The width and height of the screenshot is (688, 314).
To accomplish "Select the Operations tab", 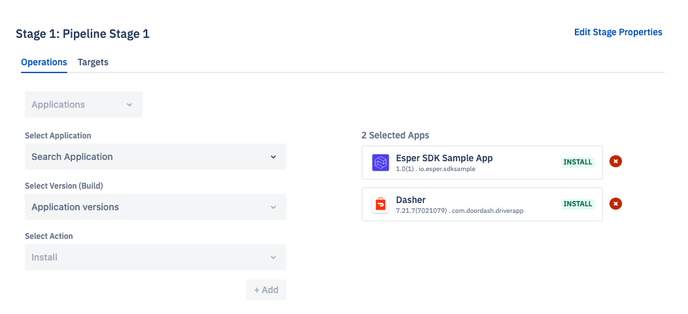I will pos(44,62).
